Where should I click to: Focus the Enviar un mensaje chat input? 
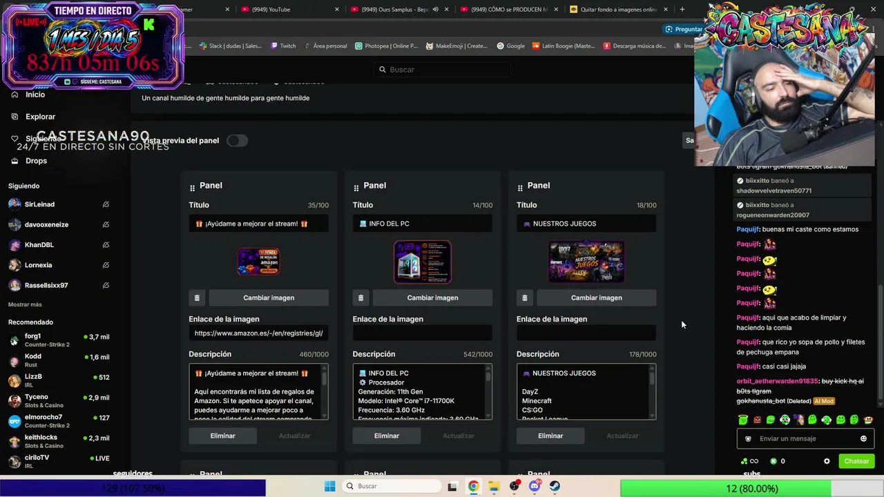click(x=805, y=438)
